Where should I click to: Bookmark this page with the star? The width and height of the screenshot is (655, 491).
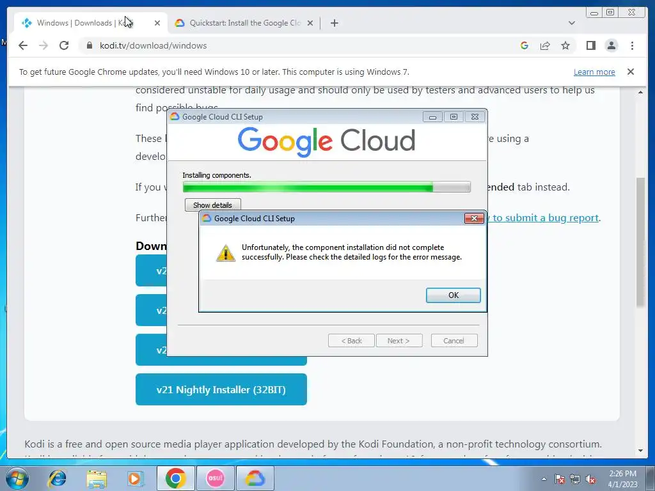[x=565, y=45]
